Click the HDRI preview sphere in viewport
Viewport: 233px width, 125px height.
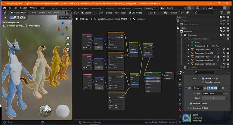coord(45,111)
